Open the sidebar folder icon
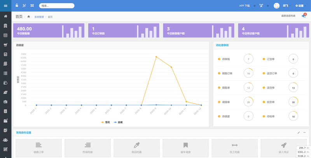This screenshot has height=158, width=311. 5,121
